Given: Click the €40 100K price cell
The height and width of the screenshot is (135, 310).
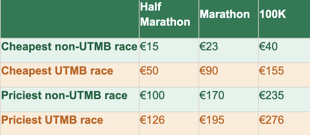Looking at the screenshot, I should point(284,50).
